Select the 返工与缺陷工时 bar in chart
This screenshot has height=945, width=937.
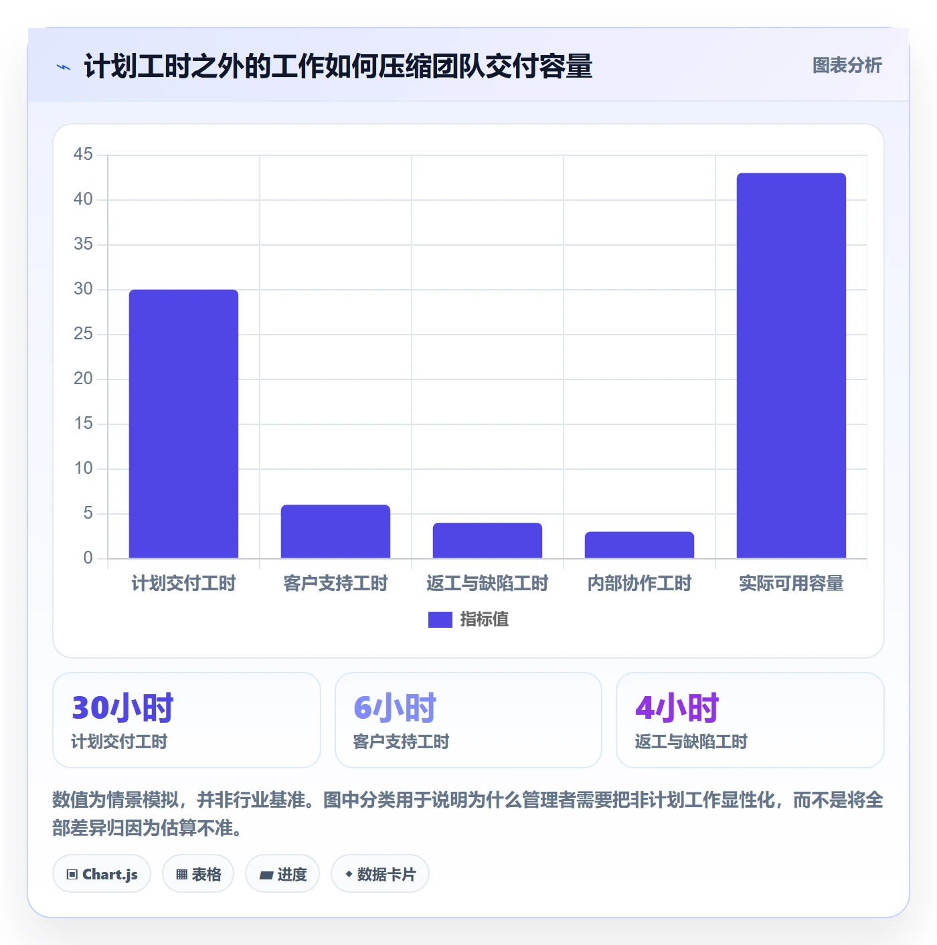click(x=487, y=540)
